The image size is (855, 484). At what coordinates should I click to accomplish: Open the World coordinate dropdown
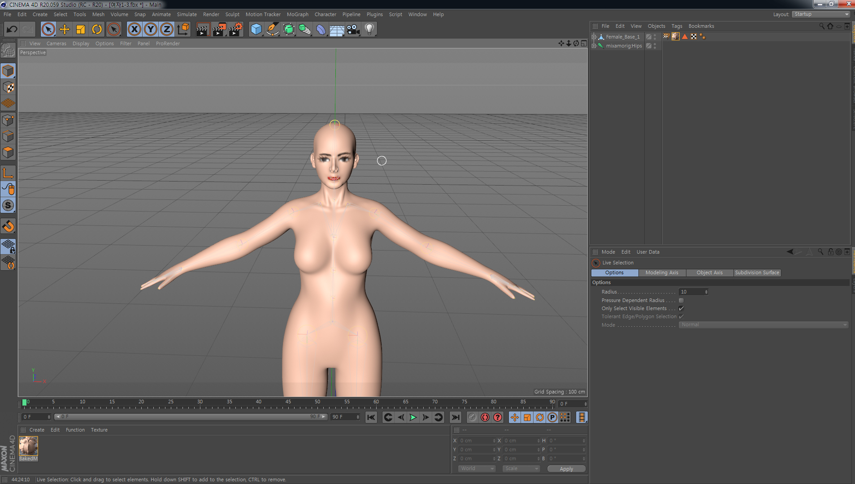[x=477, y=469]
